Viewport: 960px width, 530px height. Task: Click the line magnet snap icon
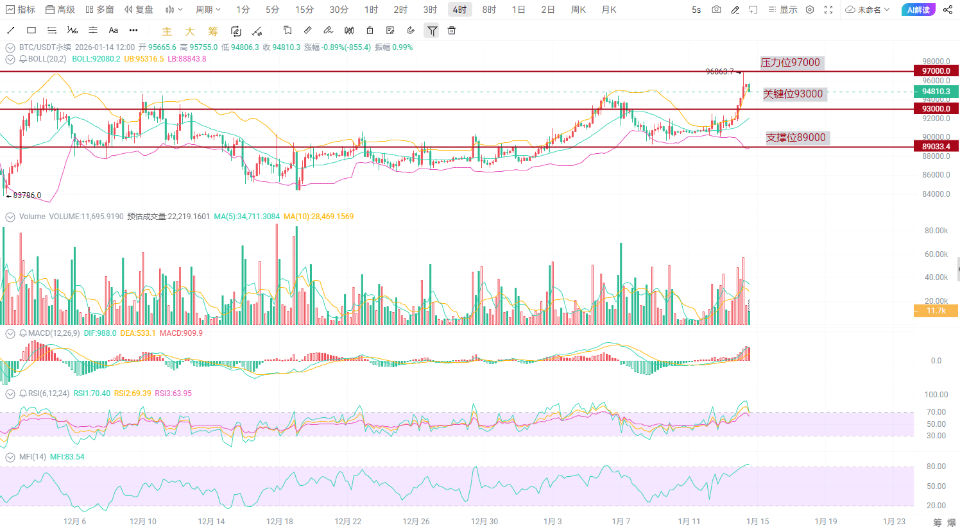257,31
